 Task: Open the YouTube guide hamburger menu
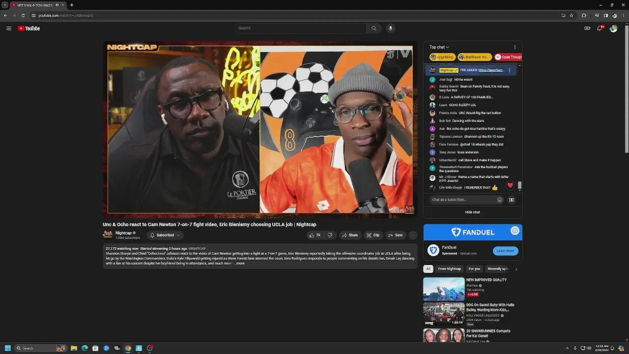(x=8, y=28)
